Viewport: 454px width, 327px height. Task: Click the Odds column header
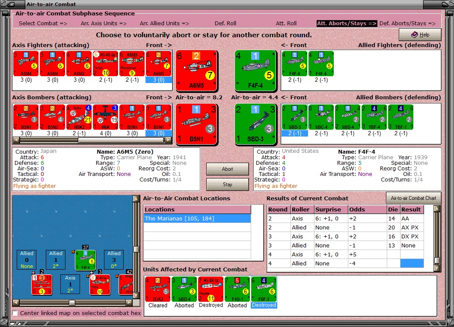(x=367, y=209)
